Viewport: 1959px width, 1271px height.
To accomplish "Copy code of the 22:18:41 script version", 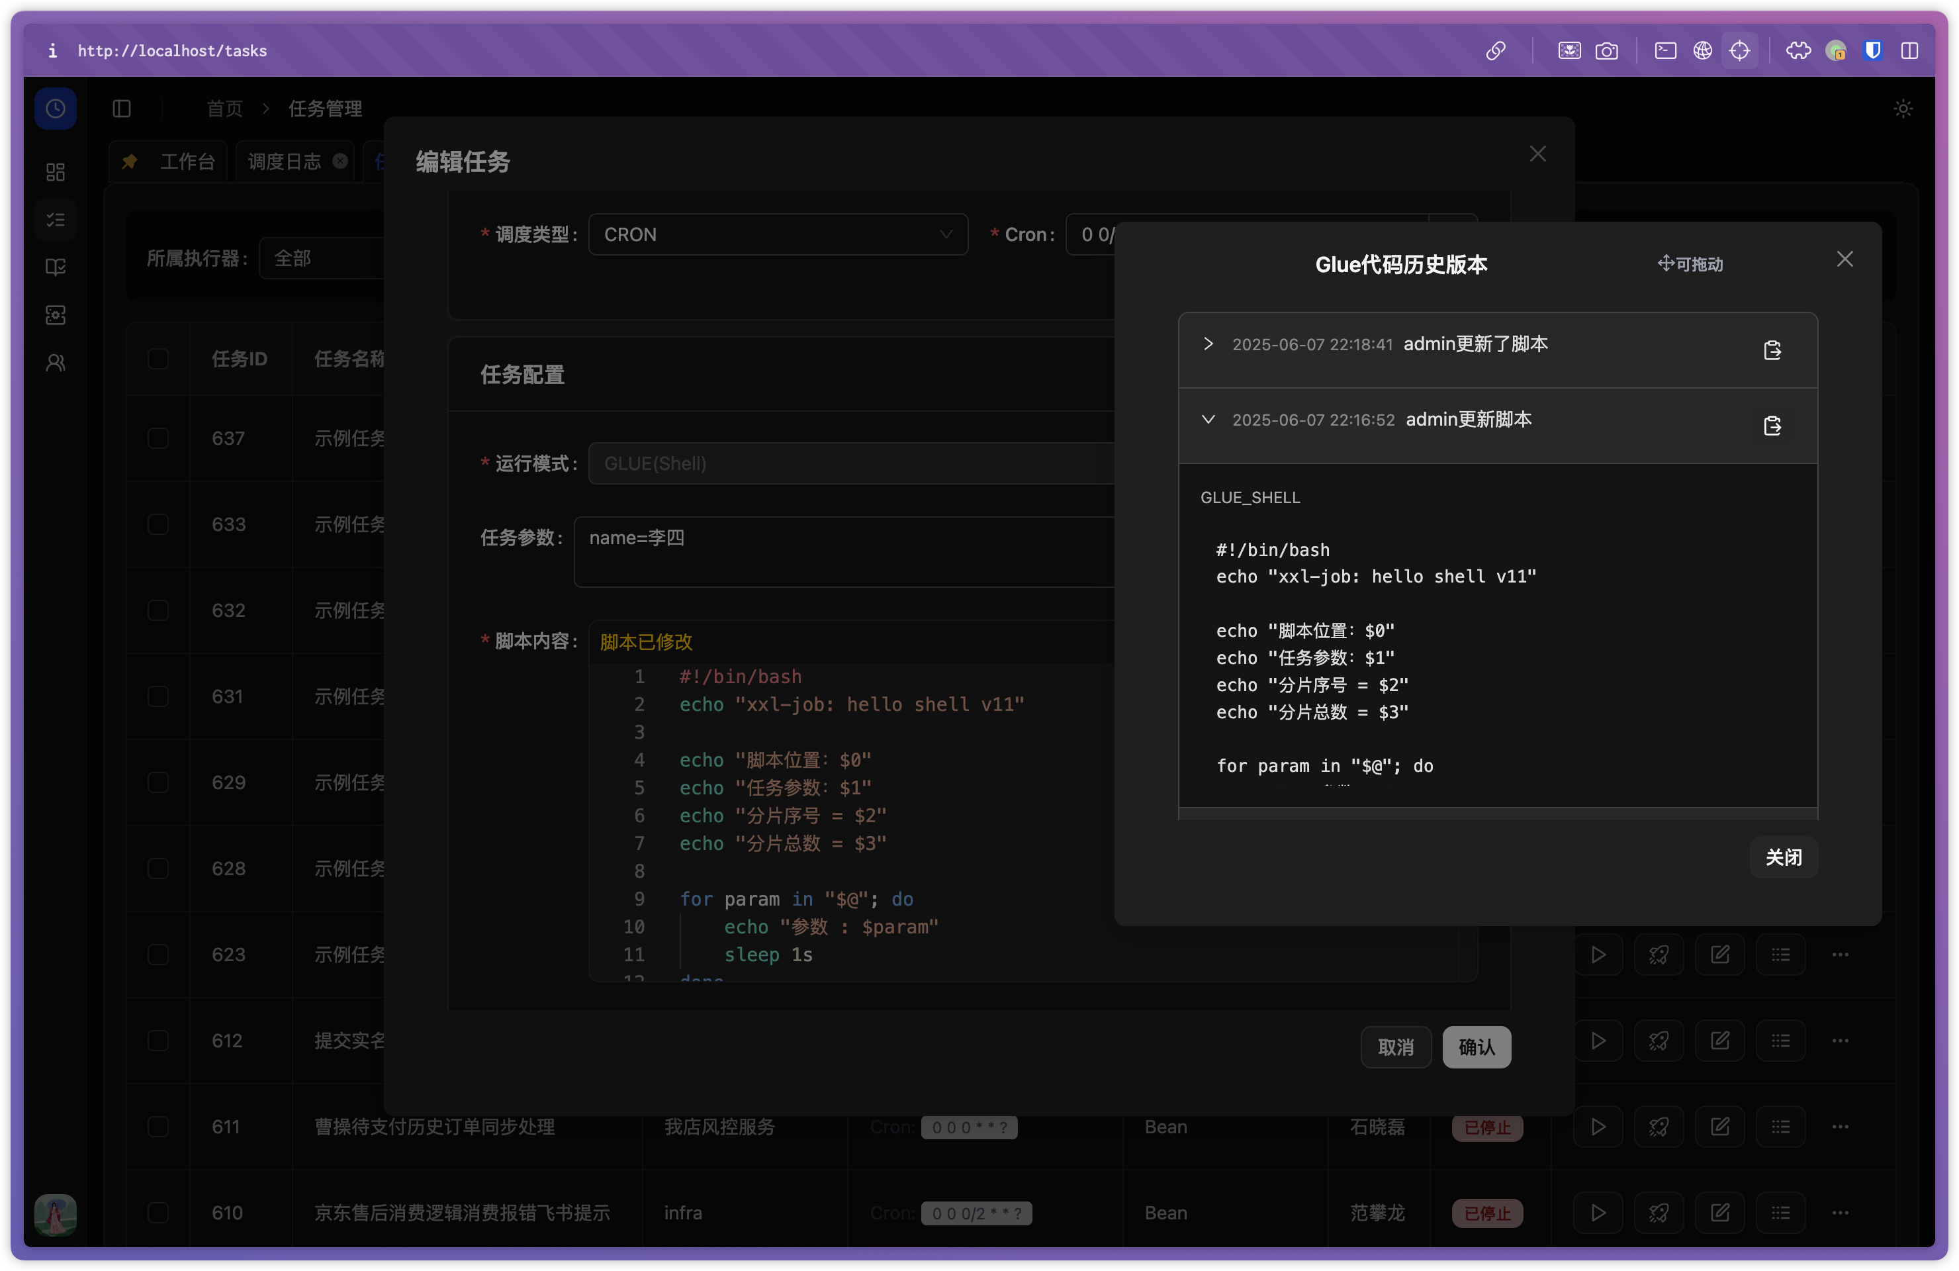I will point(1773,350).
